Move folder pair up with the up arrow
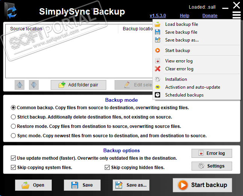The width and height of the screenshot is (243, 196). click(x=20, y=85)
